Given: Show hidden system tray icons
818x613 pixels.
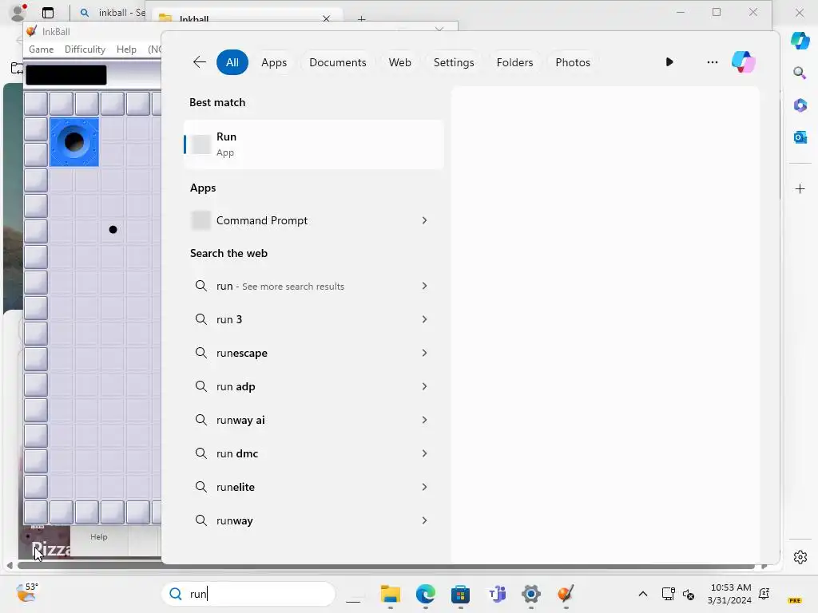Looking at the screenshot, I should pyautogui.click(x=643, y=594).
